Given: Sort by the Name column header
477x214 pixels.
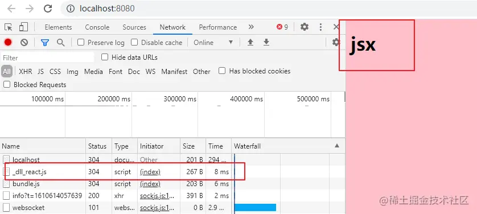Looking at the screenshot, I should [43, 146].
